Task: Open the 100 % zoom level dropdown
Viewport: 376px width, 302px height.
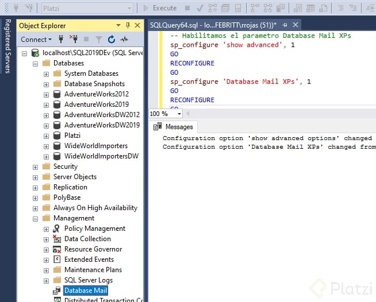Action: coord(179,114)
